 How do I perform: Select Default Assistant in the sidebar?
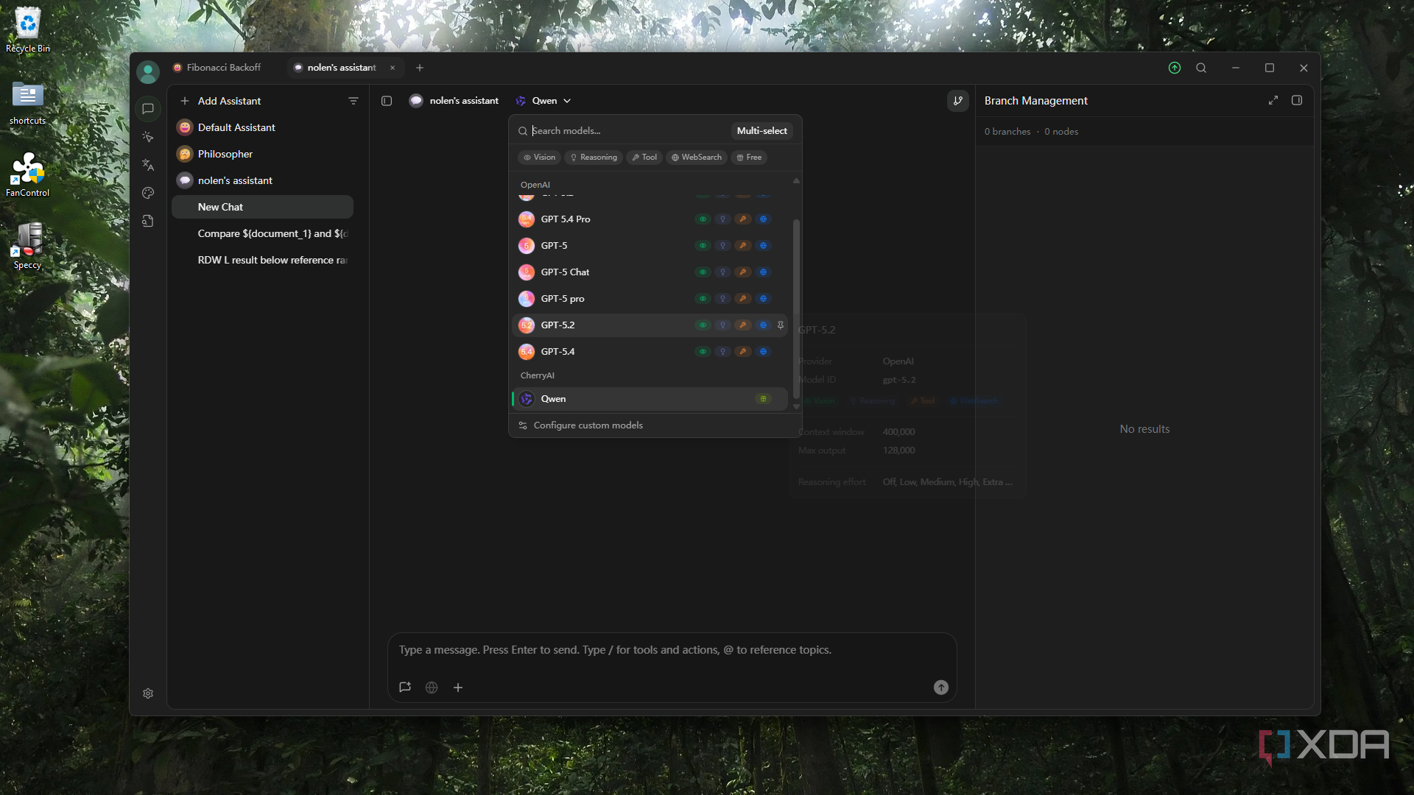coord(263,127)
